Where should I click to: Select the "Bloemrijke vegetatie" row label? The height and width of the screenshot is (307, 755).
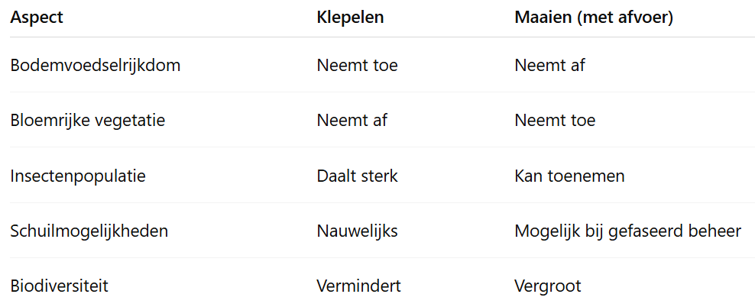coord(88,120)
